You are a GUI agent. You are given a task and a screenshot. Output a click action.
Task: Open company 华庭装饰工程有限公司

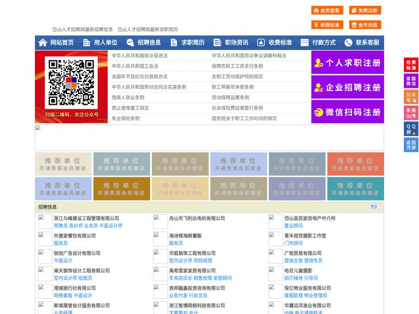pyautogui.click(x=192, y=253)
